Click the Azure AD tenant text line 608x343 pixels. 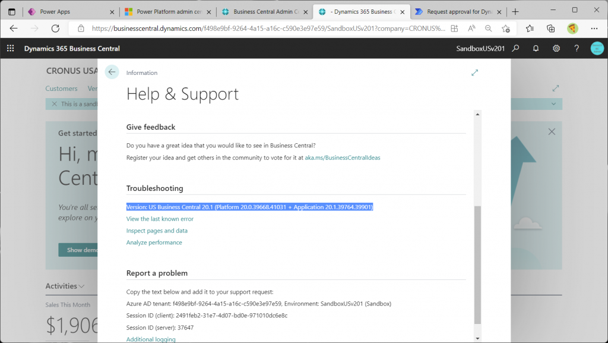pyautogui.click(x=259, y=303)
